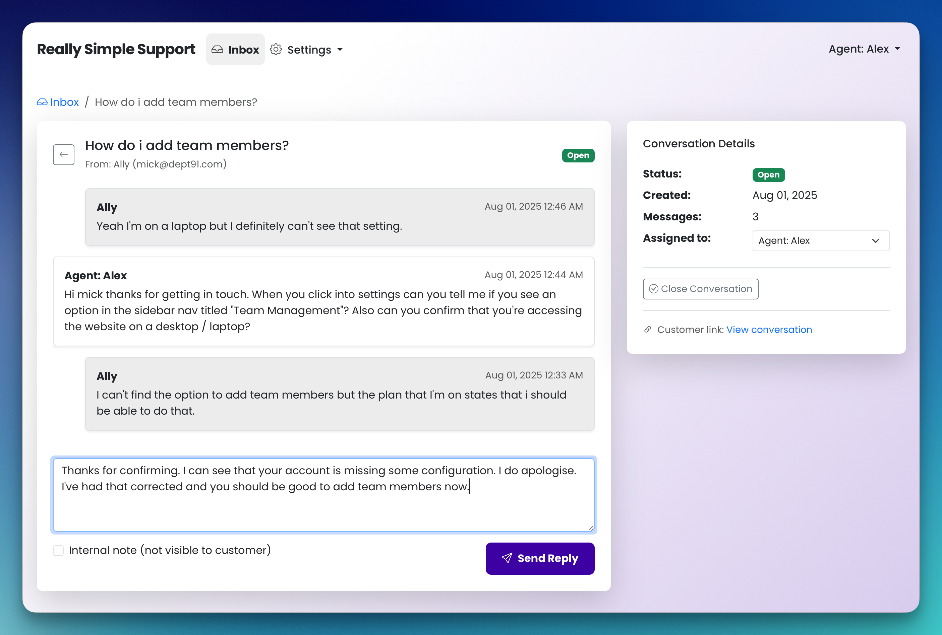The width and height of the screenshot is (942, 635).
Task: Open the View conversation customer link
Action: 769,330
